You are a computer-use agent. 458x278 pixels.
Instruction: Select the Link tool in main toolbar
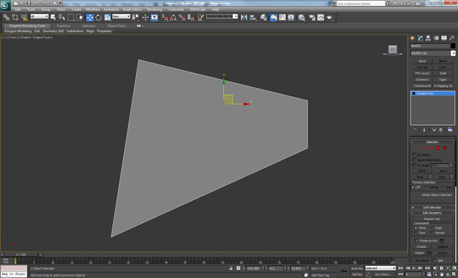point(6,17)
